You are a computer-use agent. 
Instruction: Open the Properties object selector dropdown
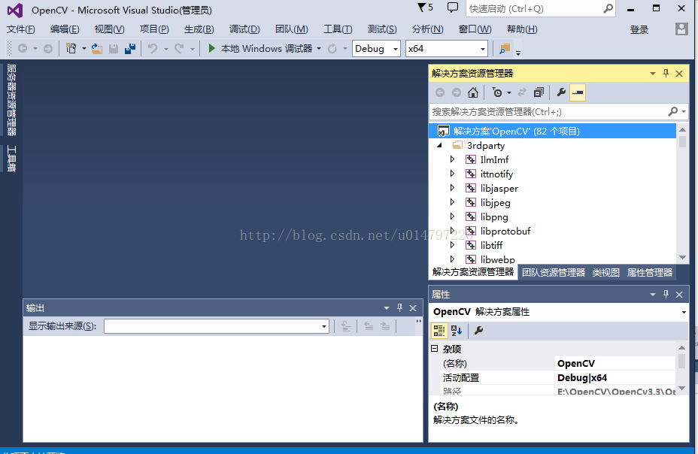pos(683,312)
